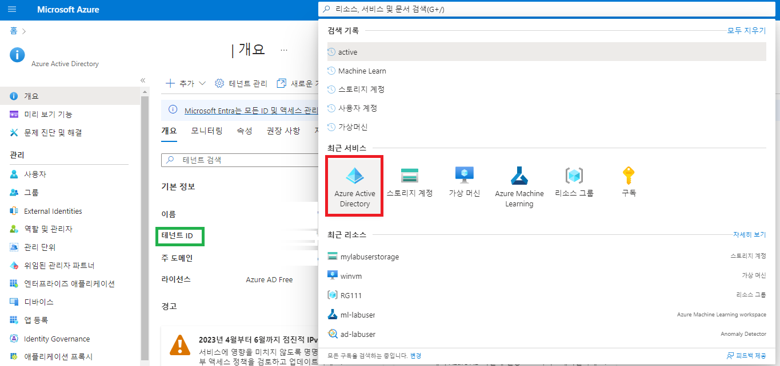
Task: Open 사용자 in sidebar
Action: (x=70, y=174)
